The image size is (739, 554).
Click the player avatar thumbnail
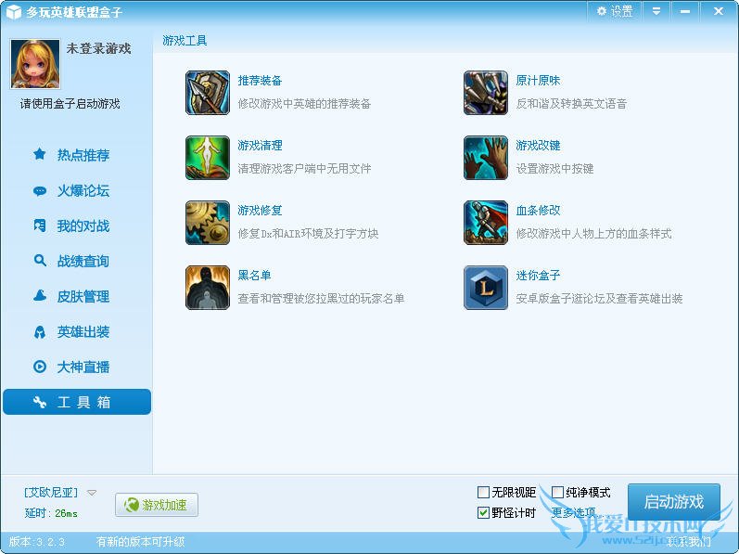35,64
